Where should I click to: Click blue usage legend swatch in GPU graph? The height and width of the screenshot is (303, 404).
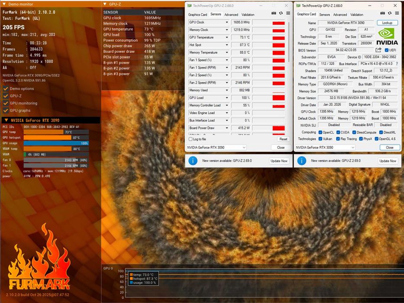131,283
